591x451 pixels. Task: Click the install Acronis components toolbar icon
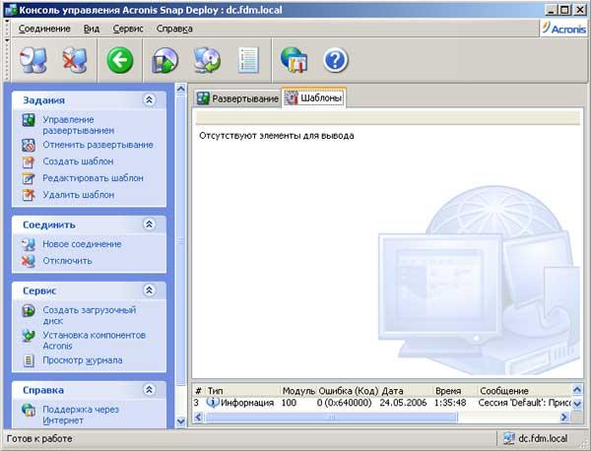pyautogui.click(x=207, y=60)
